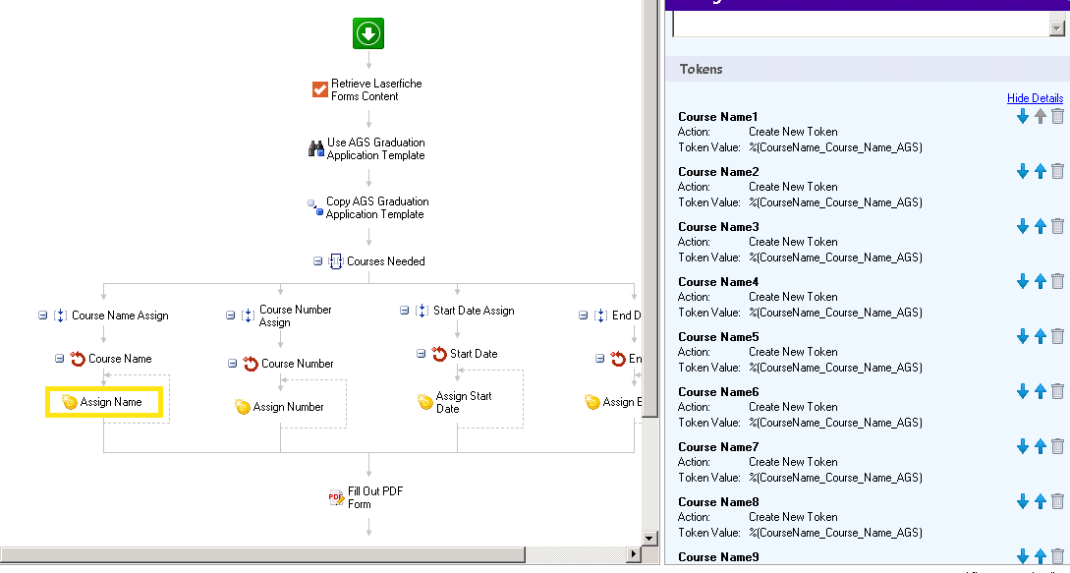
Task: Delete the Course Name6 token
Action: click(1057, 391)
